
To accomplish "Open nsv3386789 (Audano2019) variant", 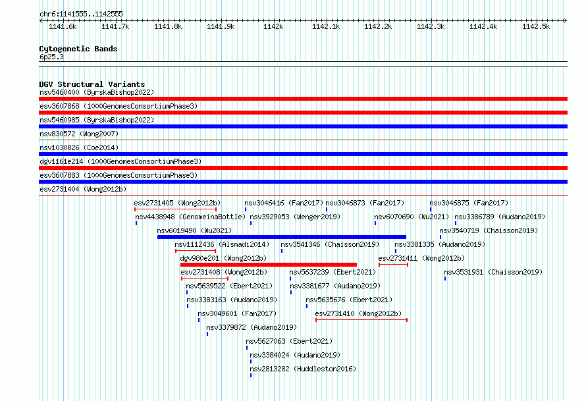I will coord(500,217).
